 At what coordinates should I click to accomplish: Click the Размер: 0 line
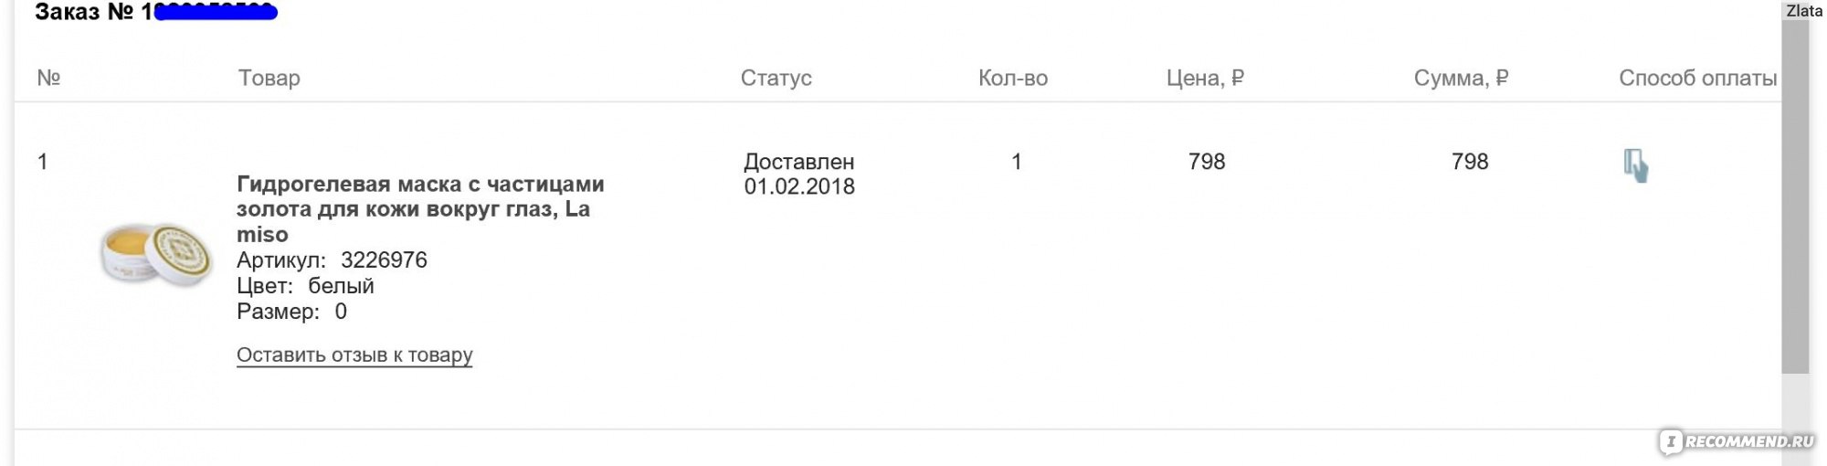click(291, 312)
